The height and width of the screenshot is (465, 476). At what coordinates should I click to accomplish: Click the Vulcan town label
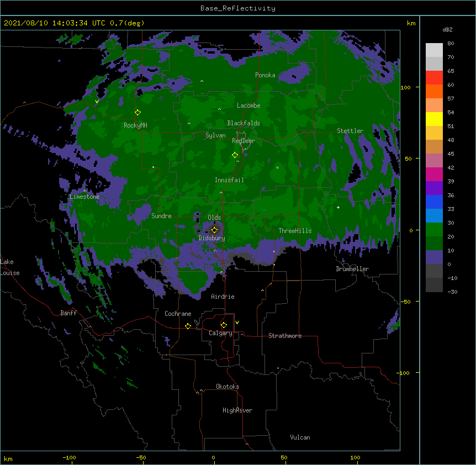(300, 437)
